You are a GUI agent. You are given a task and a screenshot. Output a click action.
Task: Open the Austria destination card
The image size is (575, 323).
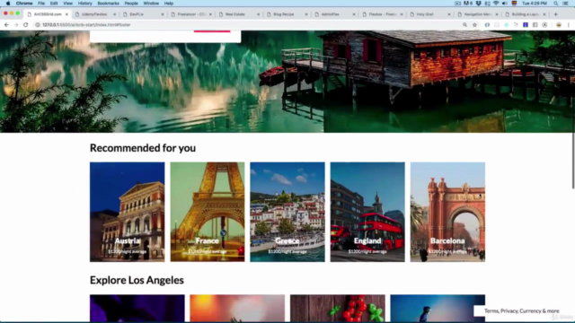click(x=128, y=212)
